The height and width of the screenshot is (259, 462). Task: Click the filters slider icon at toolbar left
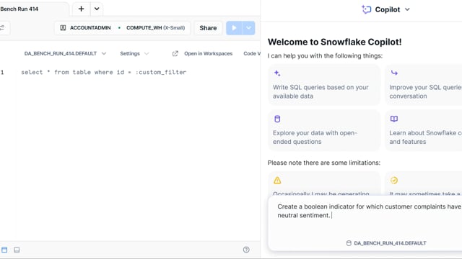2,28
